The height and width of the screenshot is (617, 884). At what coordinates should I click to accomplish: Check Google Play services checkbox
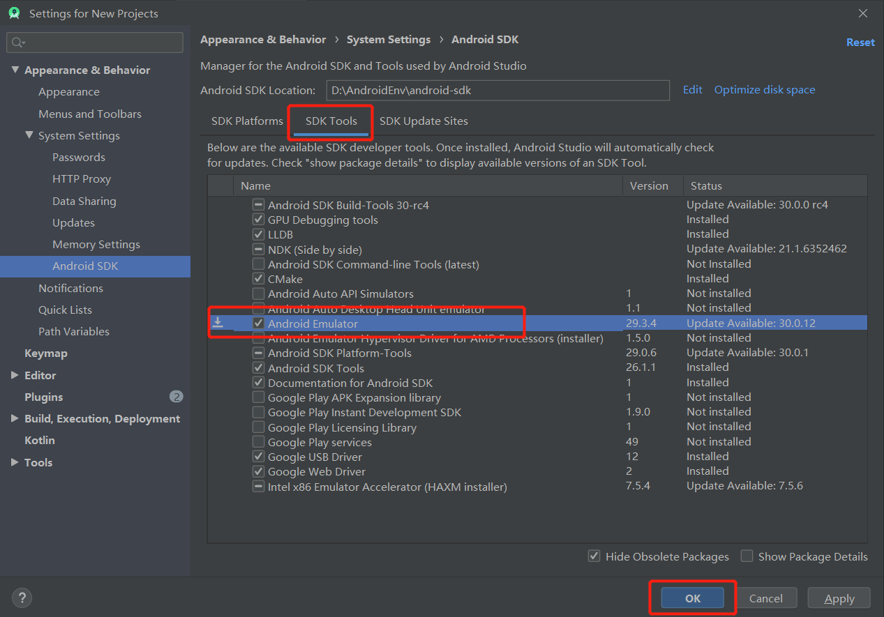258,442
